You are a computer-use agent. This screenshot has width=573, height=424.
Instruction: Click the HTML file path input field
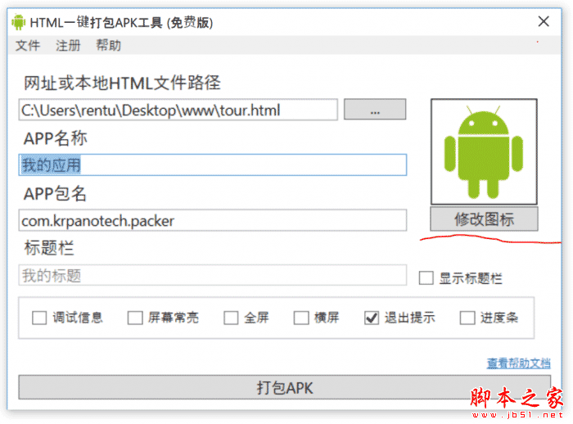click(x=178, y=110)
